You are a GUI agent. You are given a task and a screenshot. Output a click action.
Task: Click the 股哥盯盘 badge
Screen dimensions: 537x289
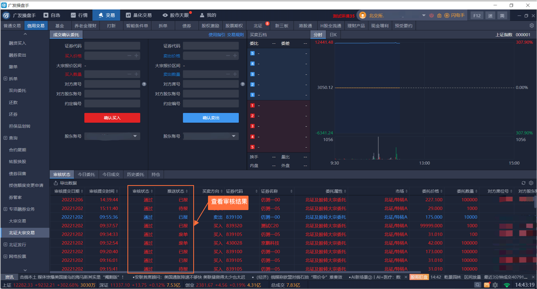419,277
